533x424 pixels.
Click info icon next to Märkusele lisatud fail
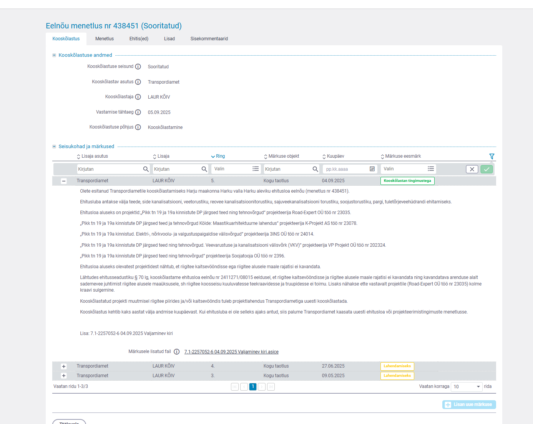tap(177, 352)
